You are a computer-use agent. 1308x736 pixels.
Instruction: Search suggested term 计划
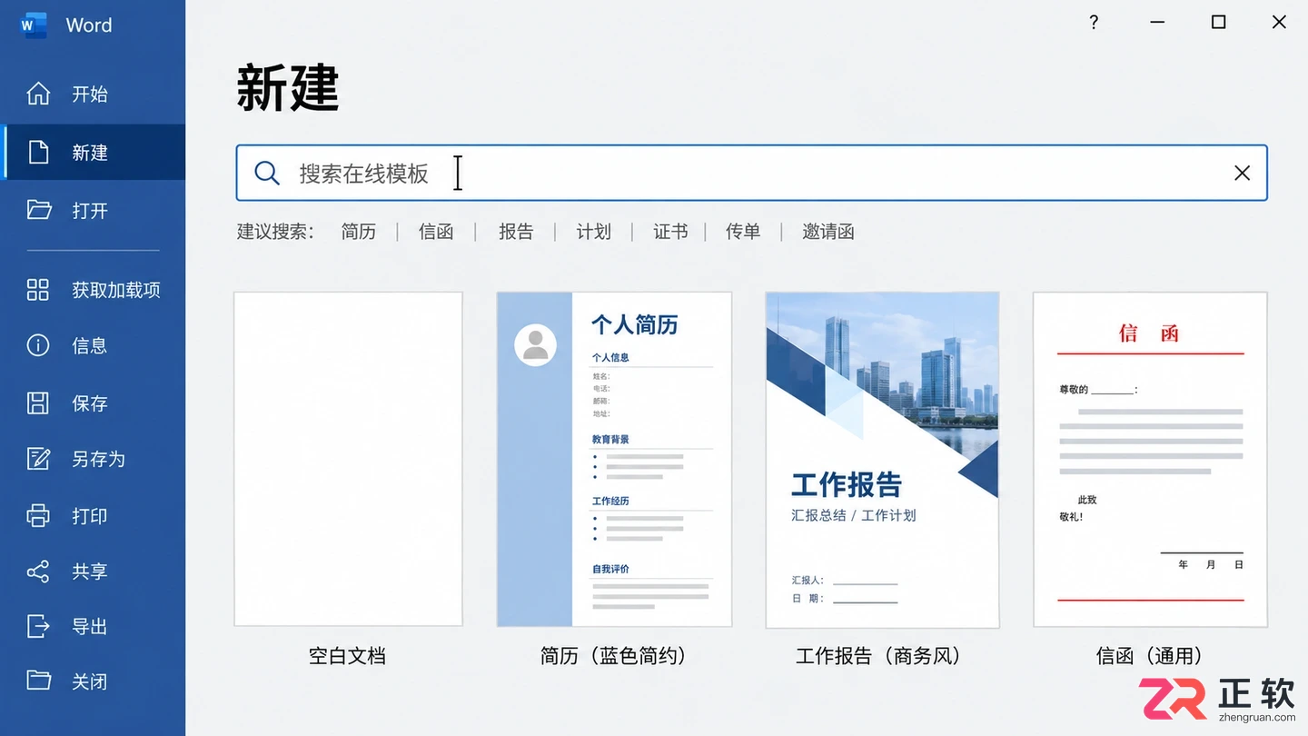point(593,232)
